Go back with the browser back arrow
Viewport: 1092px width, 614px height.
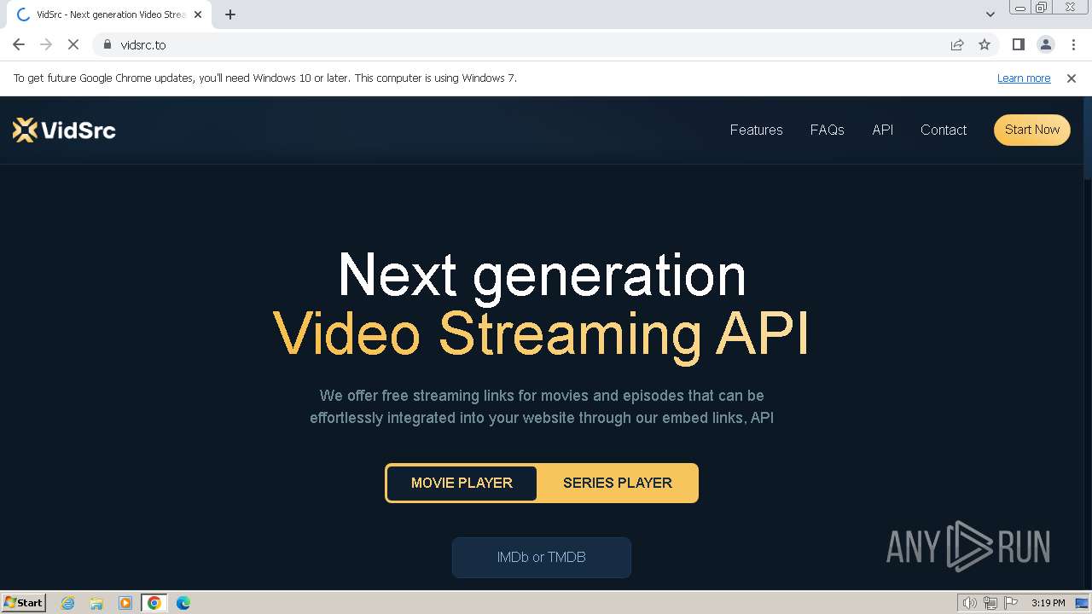coord(19,44)
